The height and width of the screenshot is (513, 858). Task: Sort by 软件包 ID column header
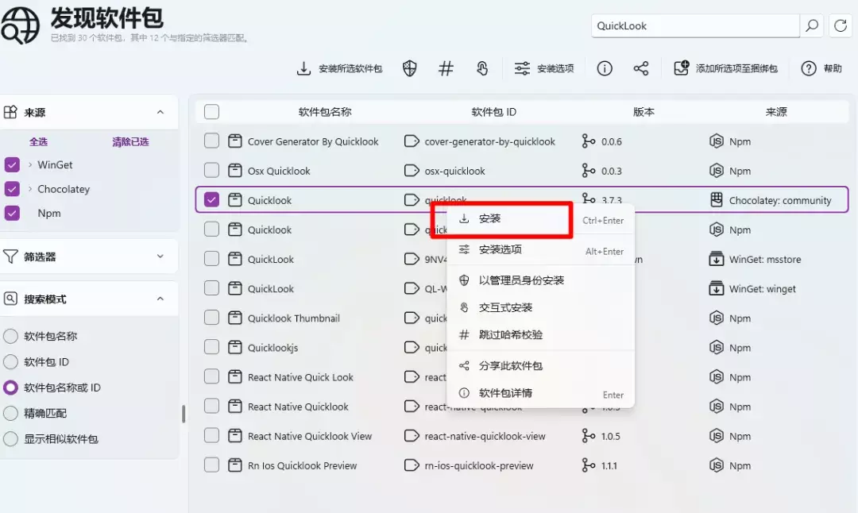click(493, 112)
